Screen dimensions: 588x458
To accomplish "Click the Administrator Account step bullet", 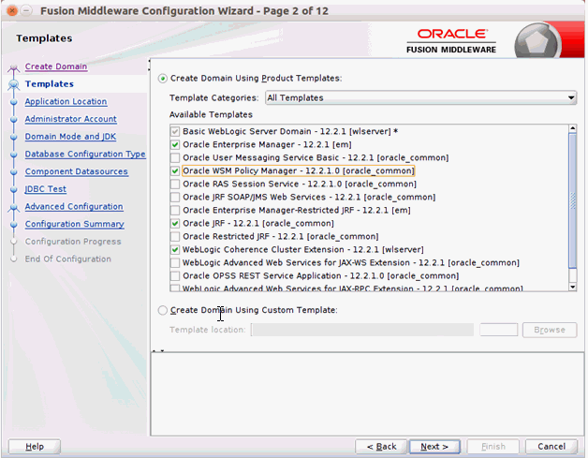I will [14, 120].
